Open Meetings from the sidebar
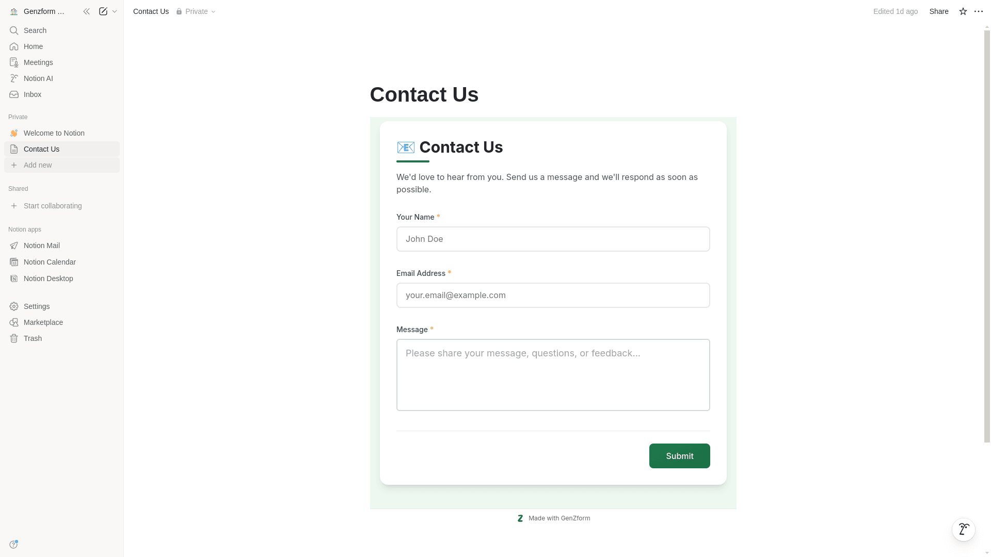The height and width of the screenshot is (557, 991). tap(38, 62)
